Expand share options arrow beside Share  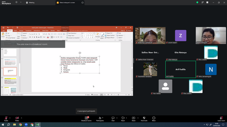(138, 118)
